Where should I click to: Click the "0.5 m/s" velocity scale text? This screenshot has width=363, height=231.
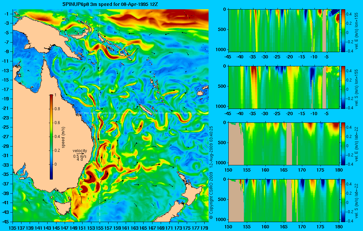[x=80, y=156]
